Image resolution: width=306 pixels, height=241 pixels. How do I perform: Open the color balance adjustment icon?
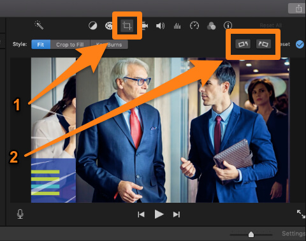click(x=93, y=26)
